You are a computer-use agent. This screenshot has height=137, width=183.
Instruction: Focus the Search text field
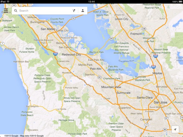44,11
